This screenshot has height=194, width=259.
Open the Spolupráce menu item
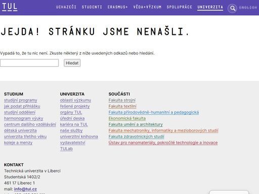pos(180,7)
